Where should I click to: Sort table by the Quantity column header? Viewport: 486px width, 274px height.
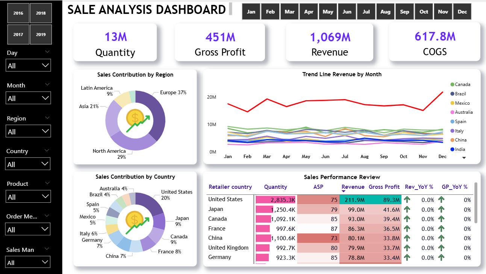pos(275,187)
